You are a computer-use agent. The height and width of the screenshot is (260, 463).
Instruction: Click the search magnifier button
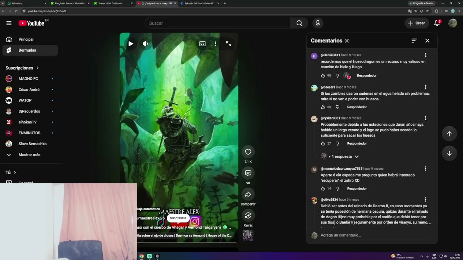pos(299,23)
